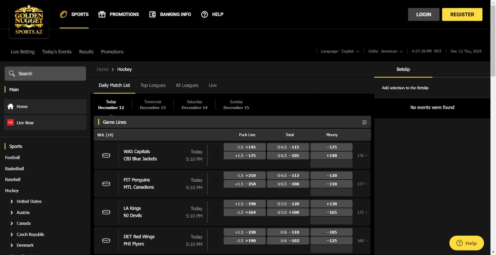
Task: Bet Capitals puck line -1.5 +145
Action: [x=245, y=147]
